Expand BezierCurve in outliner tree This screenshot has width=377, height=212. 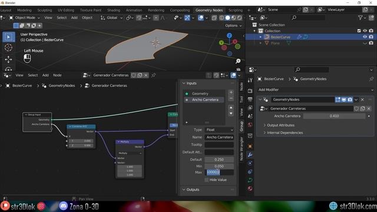tap(260, 37)
